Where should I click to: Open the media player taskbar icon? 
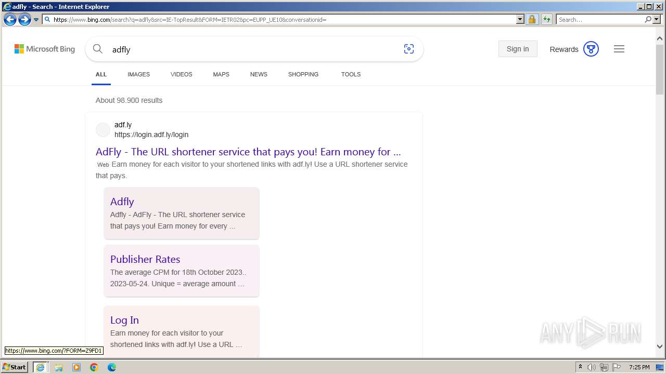(x=76, y=367)
